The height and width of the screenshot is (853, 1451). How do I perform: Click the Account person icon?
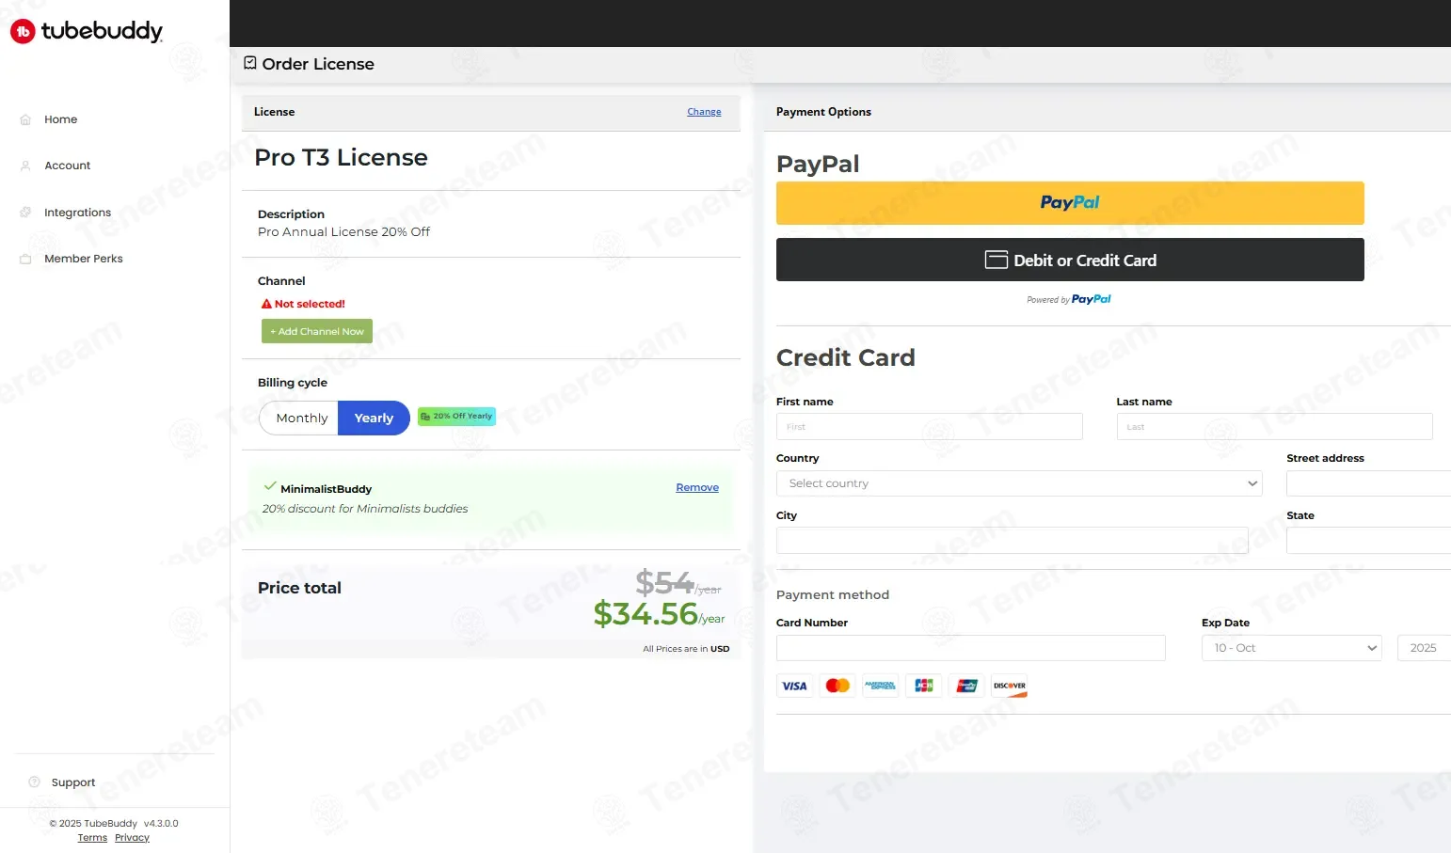25,166
